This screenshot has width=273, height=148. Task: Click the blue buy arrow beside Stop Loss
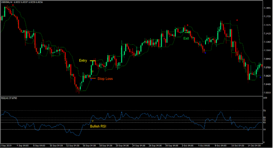(91, 80)
